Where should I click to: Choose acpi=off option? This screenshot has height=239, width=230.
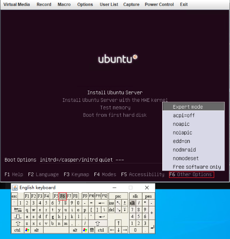[193, 115]
